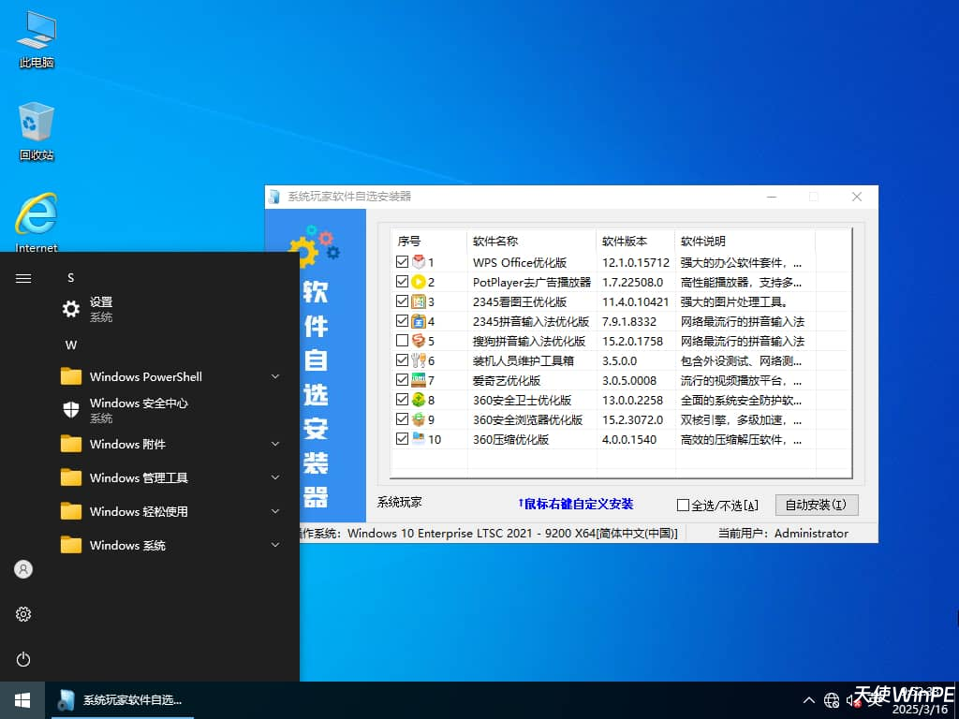
Task: Click the 360安全浏览器 icon in row 9
Action: pyautogui.click(x=419, y=419)
